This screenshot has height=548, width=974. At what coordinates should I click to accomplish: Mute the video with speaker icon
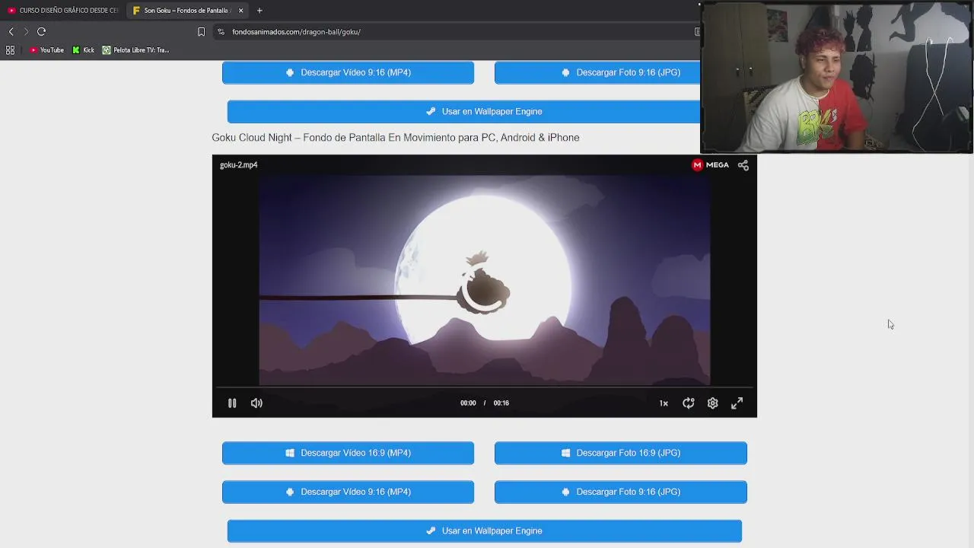click(x=256, y=403)
